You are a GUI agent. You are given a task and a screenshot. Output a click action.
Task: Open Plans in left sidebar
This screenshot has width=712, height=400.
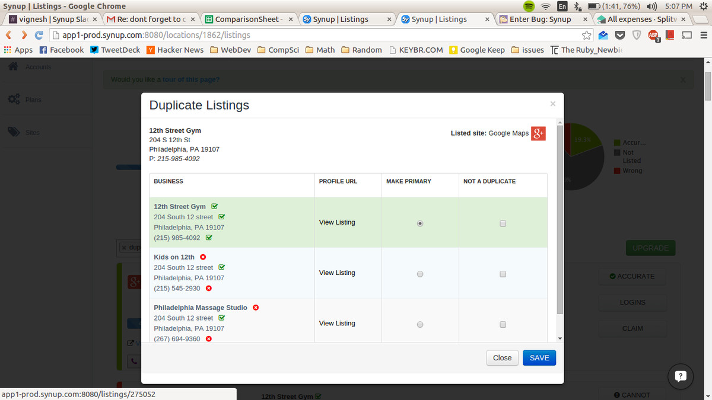pos(25,100)
